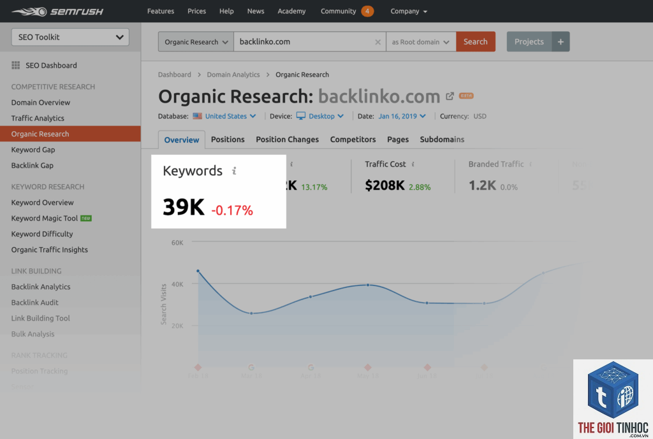Click the SEO Dashboard grid icon

coord(16,66)
